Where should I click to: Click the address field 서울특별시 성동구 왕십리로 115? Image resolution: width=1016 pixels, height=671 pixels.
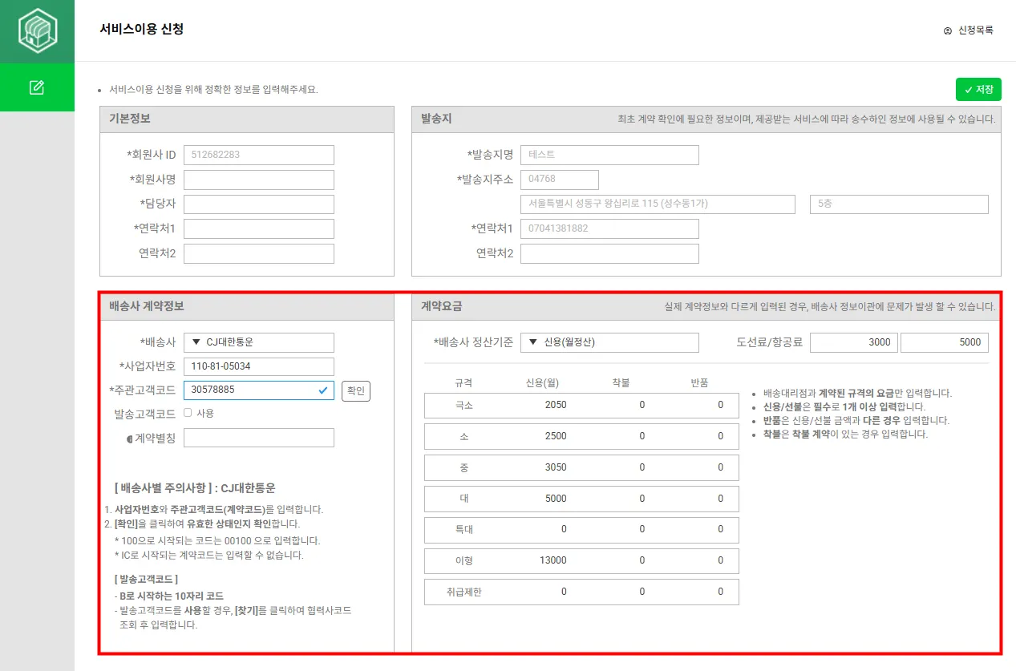[658, 204]
